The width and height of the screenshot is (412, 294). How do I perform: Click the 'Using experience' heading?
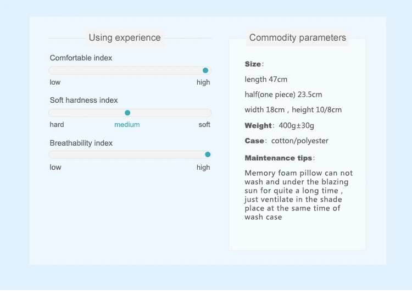(x=125, y=38)
